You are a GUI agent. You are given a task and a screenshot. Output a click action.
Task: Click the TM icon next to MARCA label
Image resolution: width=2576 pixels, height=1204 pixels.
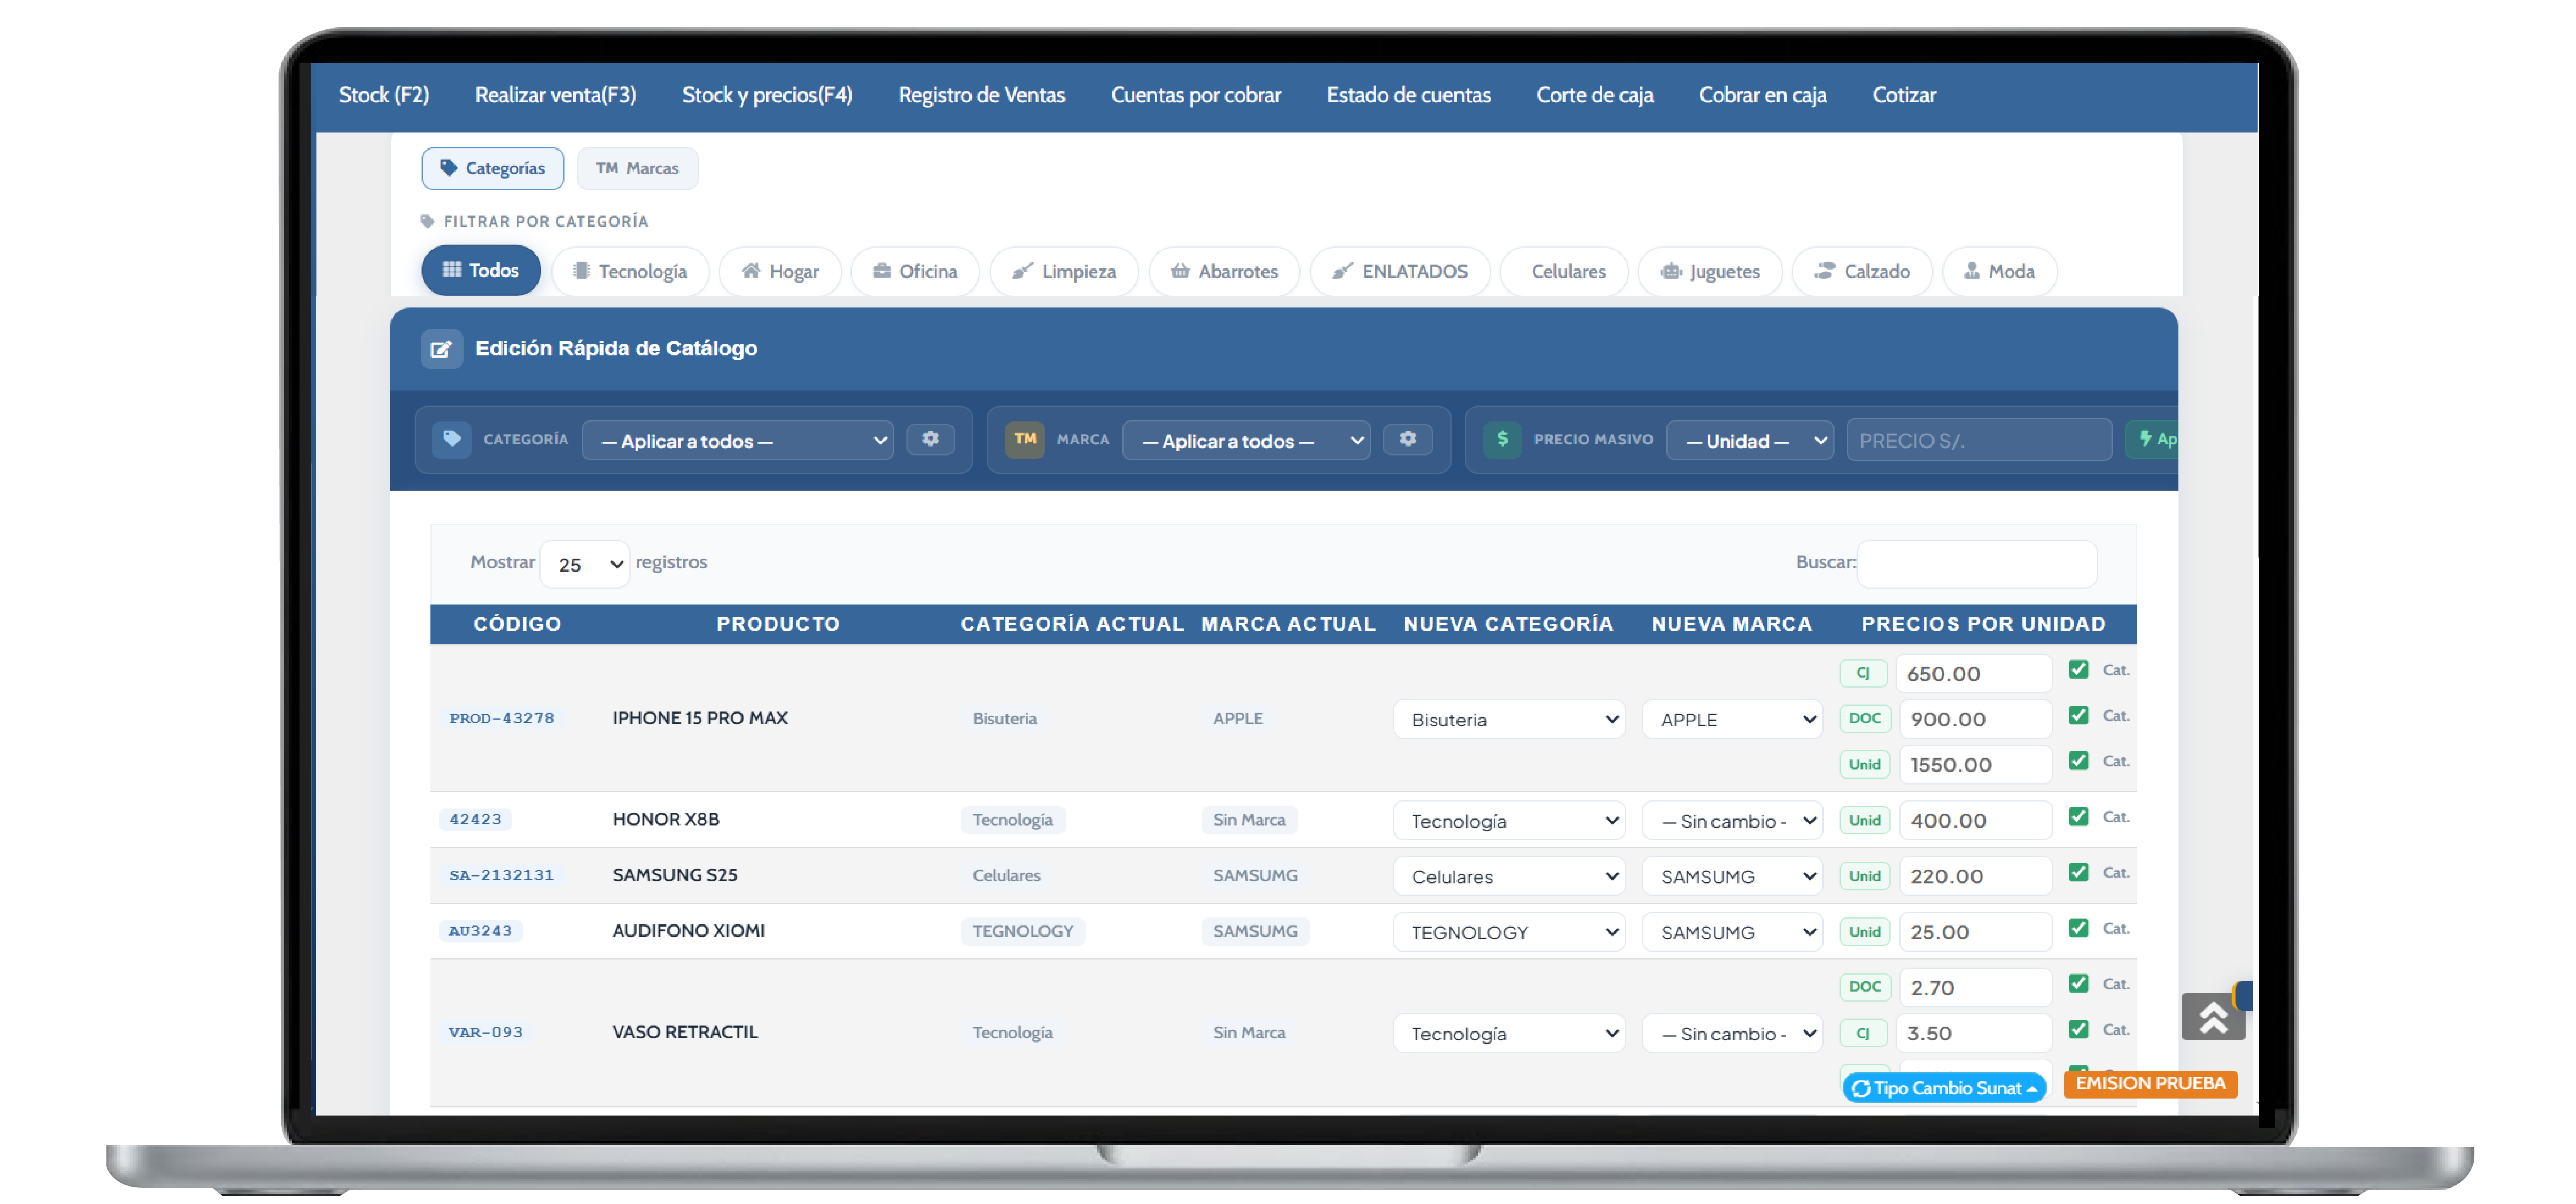click(1025, 440)
